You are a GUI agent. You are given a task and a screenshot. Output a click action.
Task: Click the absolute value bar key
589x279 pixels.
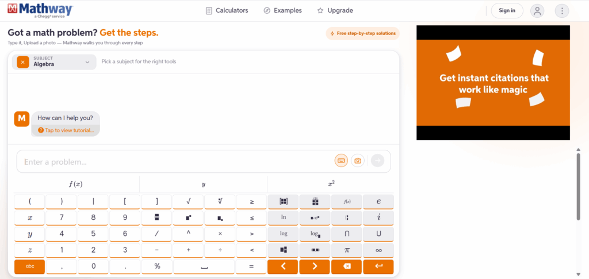click(x=93, y=201)
